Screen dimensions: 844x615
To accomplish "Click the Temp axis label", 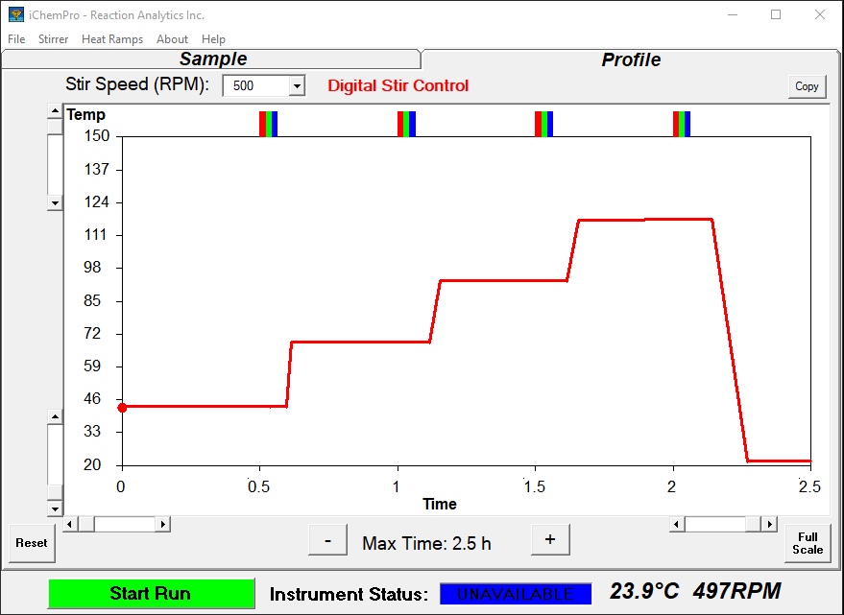I will point(86,114).
